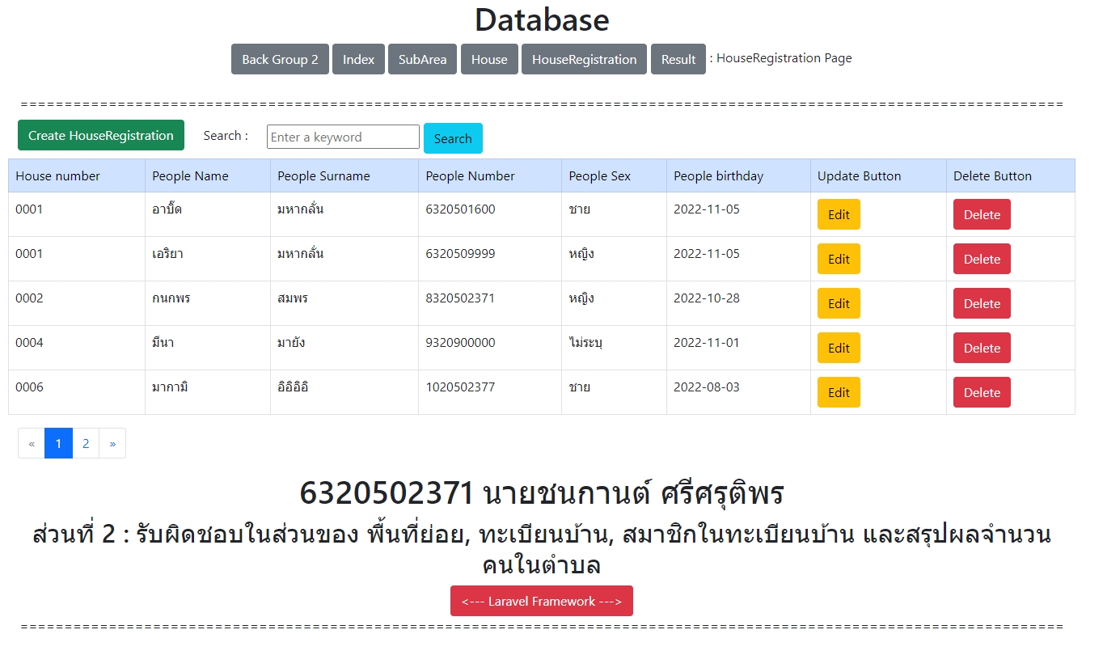Click the next page arrow »
This screenshot has width=1103, height=655.
coord(112,443)
